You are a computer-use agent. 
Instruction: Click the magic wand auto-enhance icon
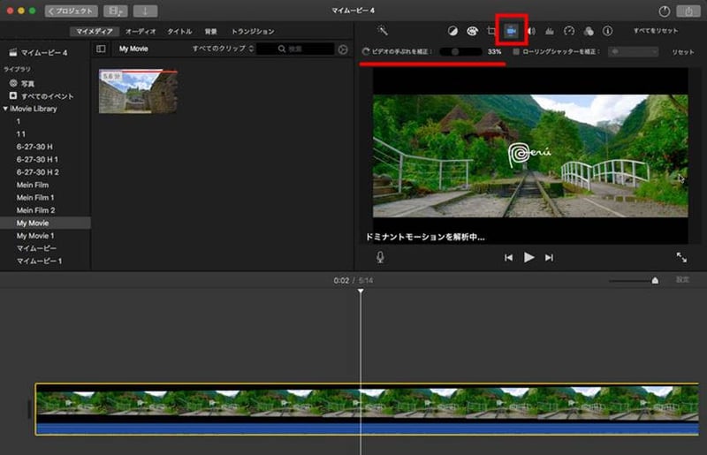click(383, 30)
